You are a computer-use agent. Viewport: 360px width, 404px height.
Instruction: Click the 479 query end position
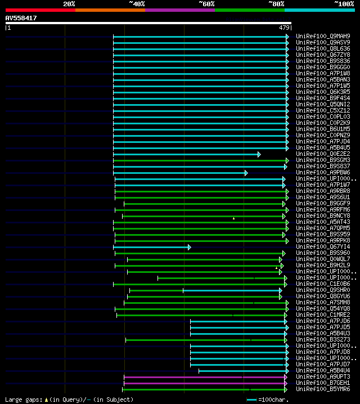(x=284, y=28)
